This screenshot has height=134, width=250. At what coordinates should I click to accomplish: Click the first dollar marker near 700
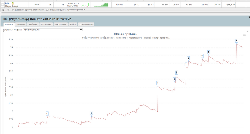(x=47, y=114)
